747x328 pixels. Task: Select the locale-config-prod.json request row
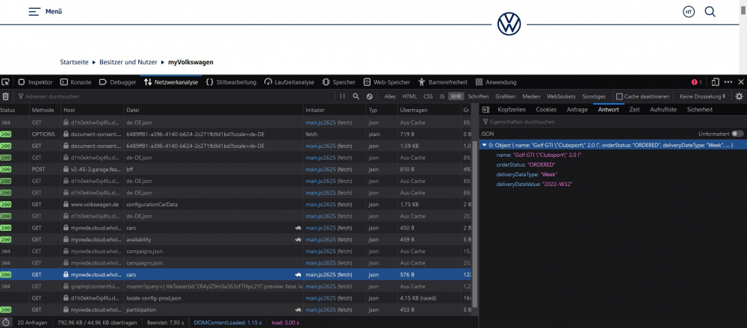[x=236, y=298]
